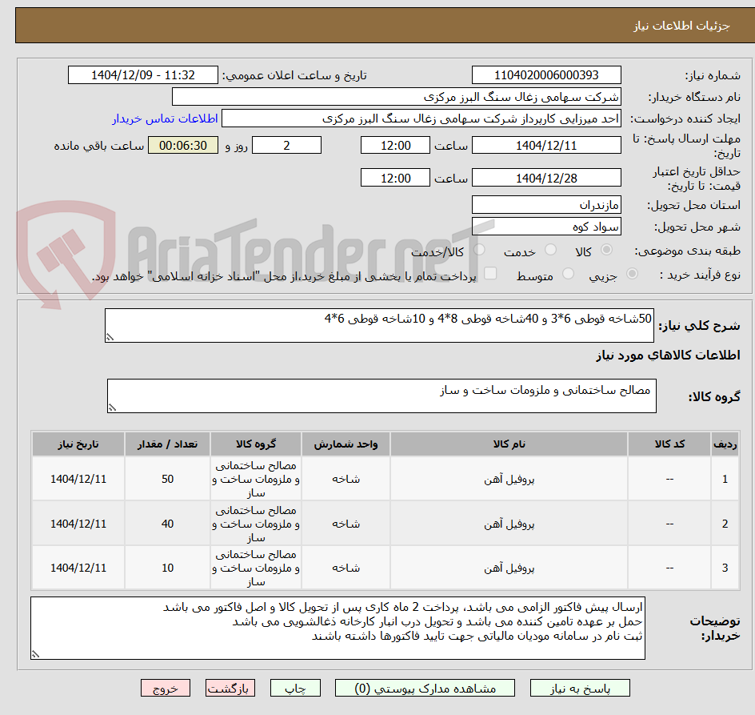Click the تاریخ نیاز column header

click(x=78, y=444)
